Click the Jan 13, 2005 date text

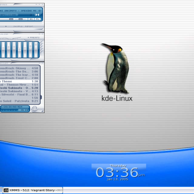[118, 179]
